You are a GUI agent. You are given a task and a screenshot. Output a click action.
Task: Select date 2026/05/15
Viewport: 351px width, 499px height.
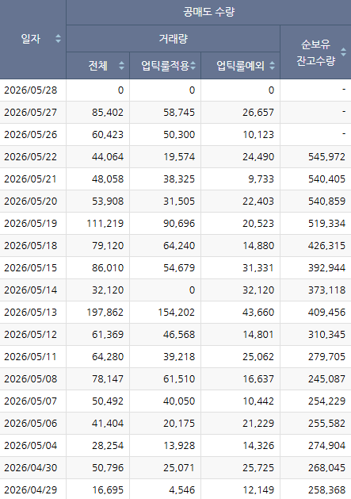(x=31, y=268)
